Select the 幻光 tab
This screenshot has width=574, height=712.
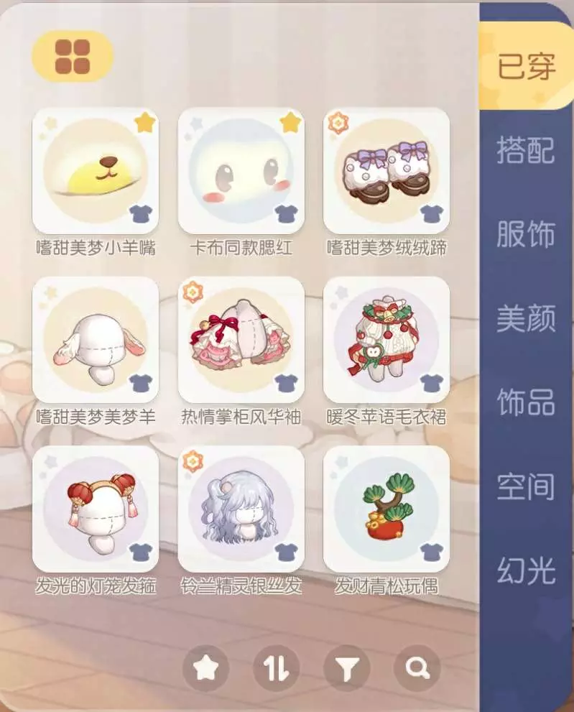[x=526, y=570]
